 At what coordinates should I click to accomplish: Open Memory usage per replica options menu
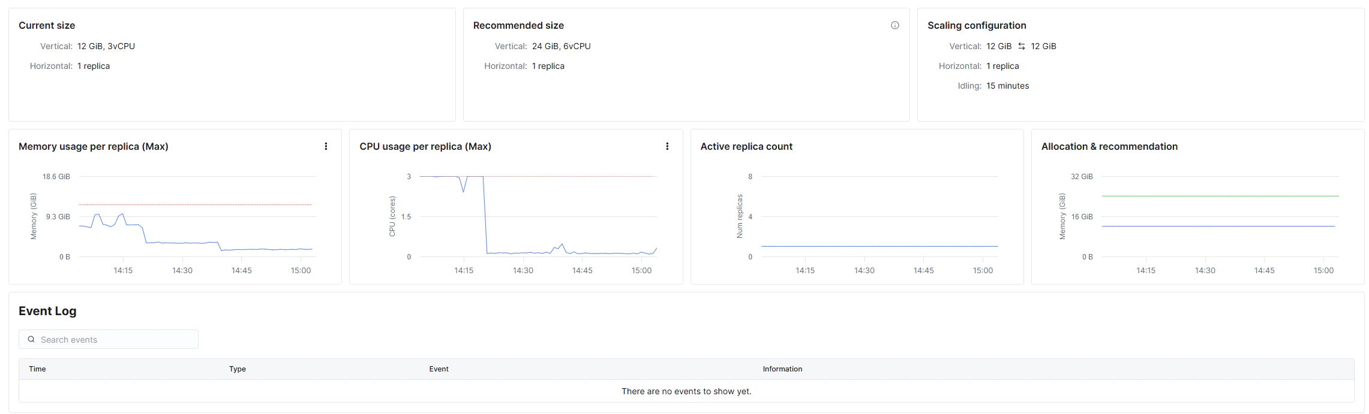[326, 146]
